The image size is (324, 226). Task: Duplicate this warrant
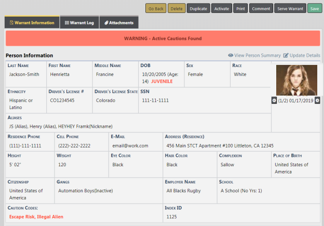[x=198, y=9]
